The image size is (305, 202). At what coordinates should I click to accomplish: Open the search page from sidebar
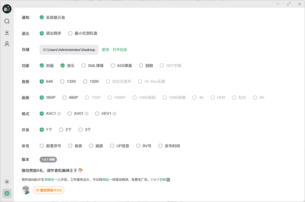click(7, 21)
